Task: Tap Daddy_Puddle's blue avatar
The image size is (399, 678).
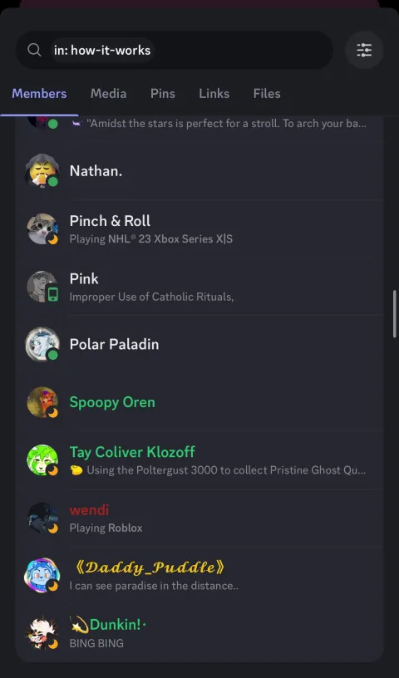Action: pyautogui.click(x=42, y=576)
